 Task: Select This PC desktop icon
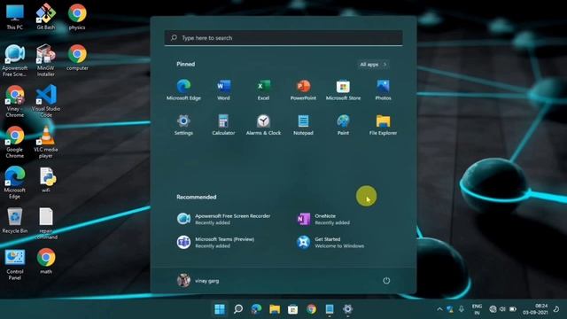click(15, 17)
